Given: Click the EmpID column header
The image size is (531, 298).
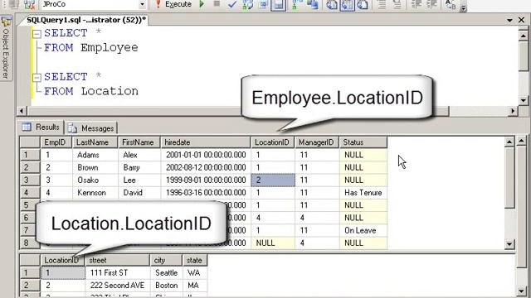Looking at the screenshot, I should [x=56, y=142].
